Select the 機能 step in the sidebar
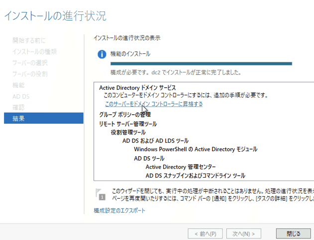 (x=18, y=85)
